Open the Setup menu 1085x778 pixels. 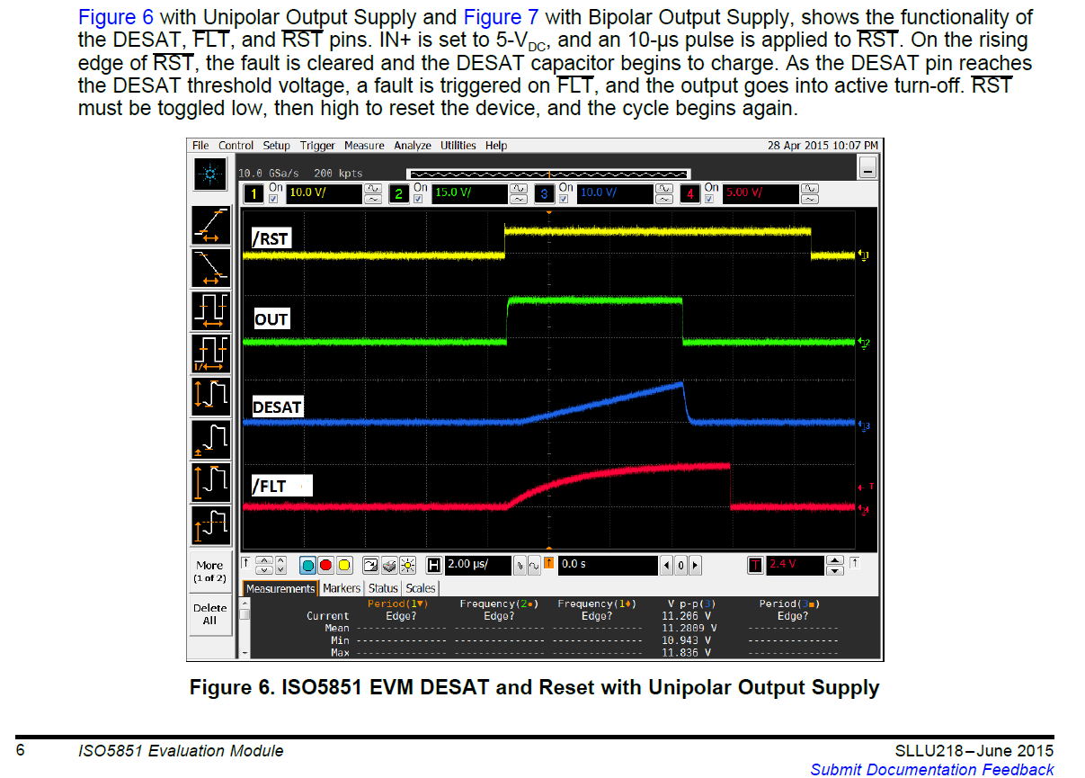277,146
